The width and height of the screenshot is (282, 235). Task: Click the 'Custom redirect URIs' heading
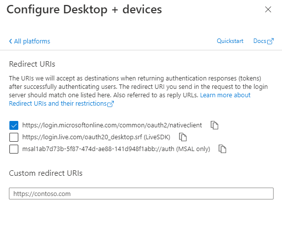click(46, 173)
